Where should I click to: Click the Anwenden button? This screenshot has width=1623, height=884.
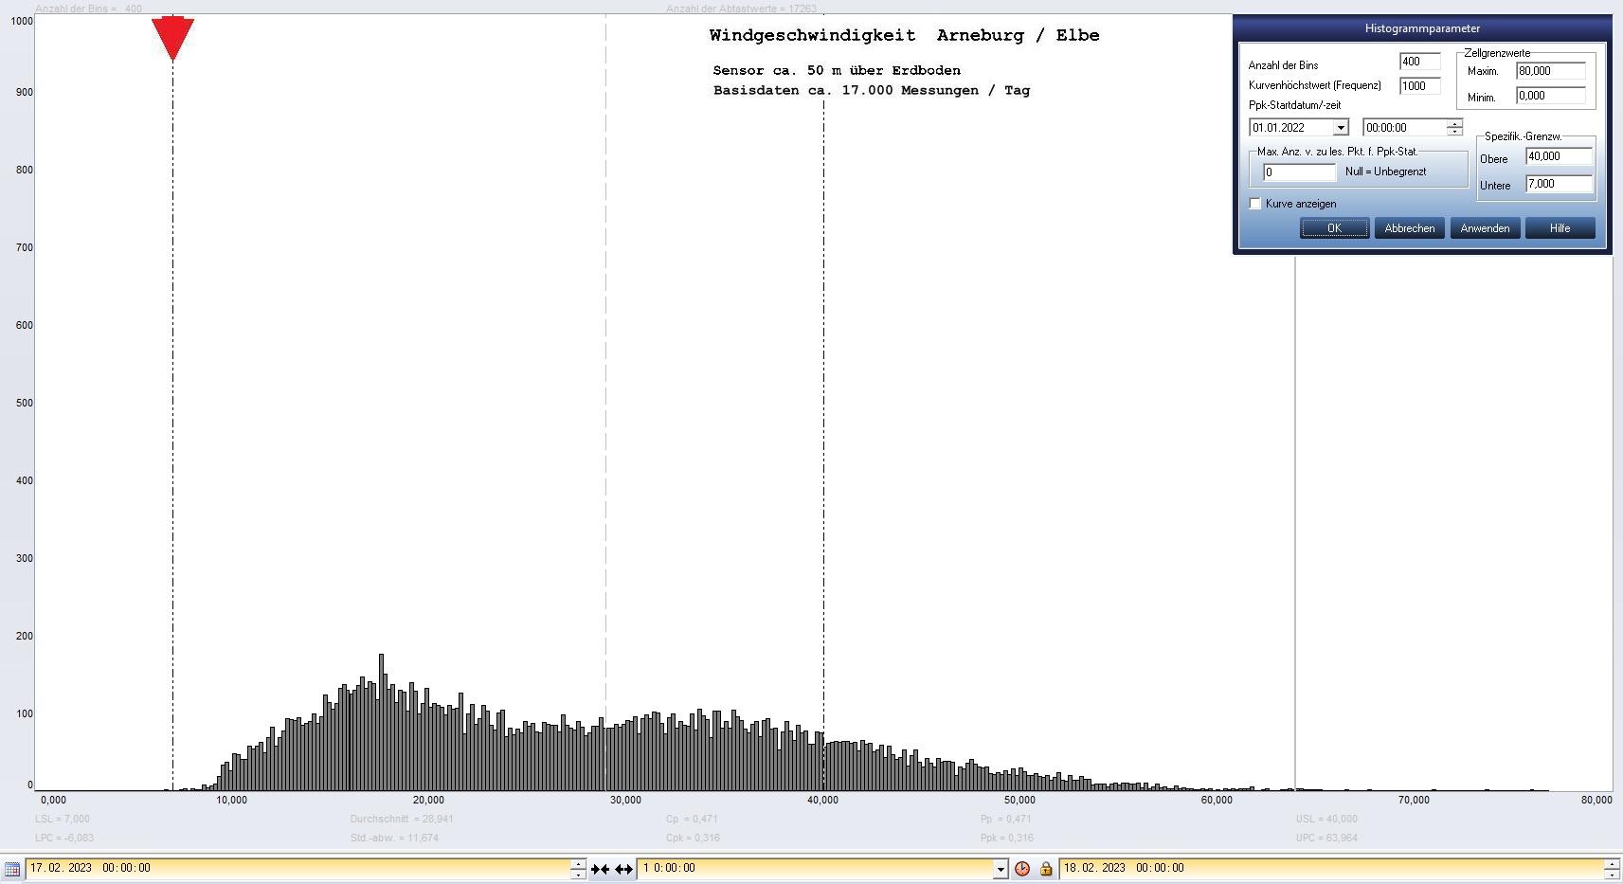click(x=1485, y=228)
